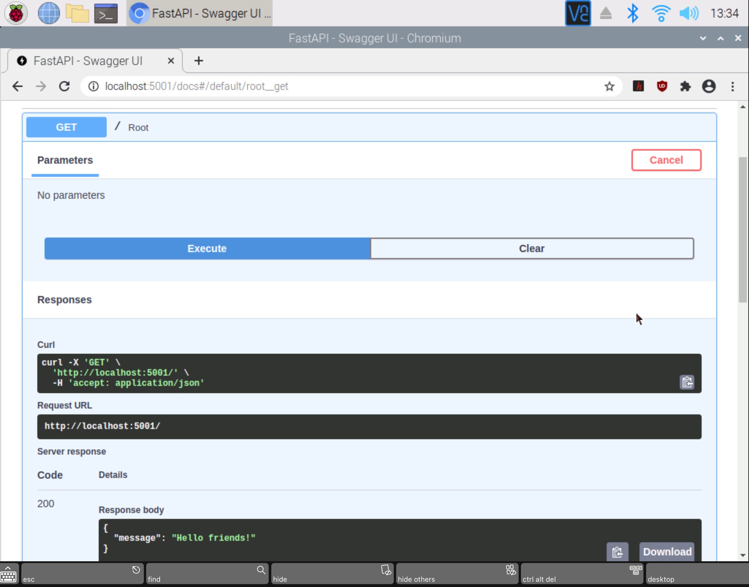Open a new browser tab
The image size is (749, 587).
(x=198, y=61)
